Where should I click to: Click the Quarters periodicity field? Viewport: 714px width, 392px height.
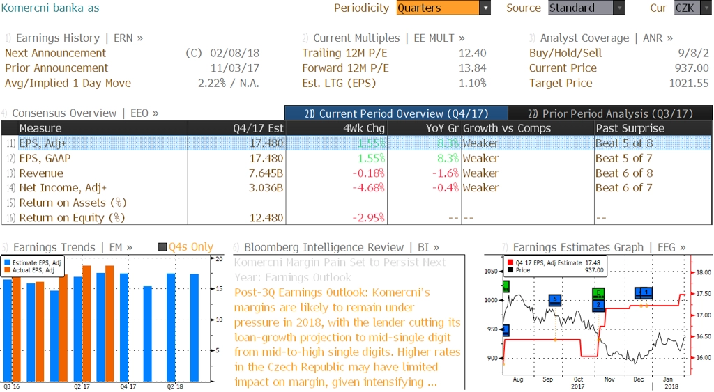(x=438, y=8)
